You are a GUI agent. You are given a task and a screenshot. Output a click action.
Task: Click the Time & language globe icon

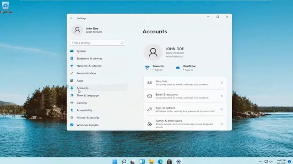coord(72,95)
